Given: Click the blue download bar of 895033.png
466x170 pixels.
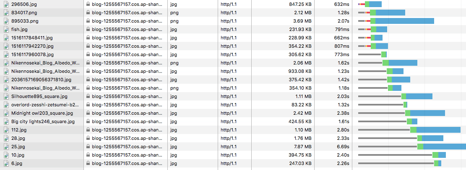Looking at the screenshot, I should click(x=405, y=21).
